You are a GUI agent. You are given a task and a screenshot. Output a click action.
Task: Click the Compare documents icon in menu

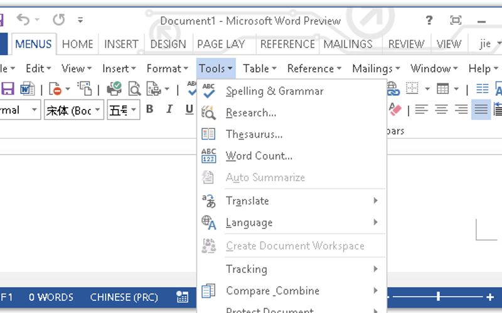208,290
